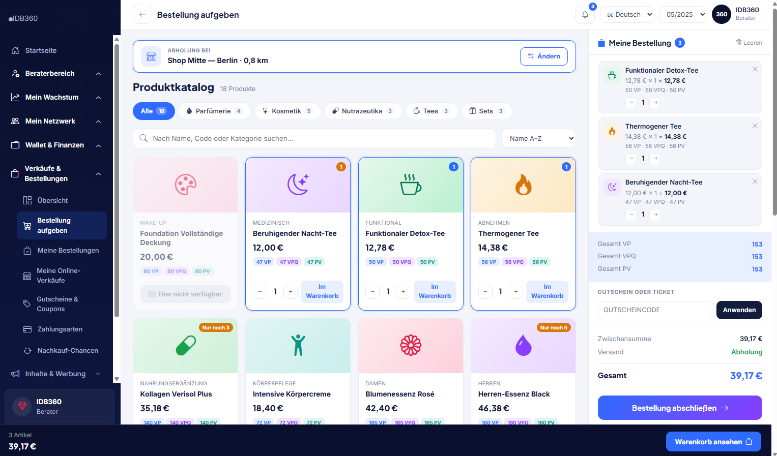Screen dimensions: 777x456
Task: Click the Übersicht dashboard icon
Action: tap(27, 200)
